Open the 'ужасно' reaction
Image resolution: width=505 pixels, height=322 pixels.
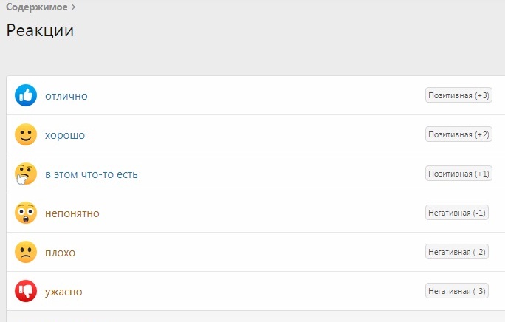click(x=63, y=292)
